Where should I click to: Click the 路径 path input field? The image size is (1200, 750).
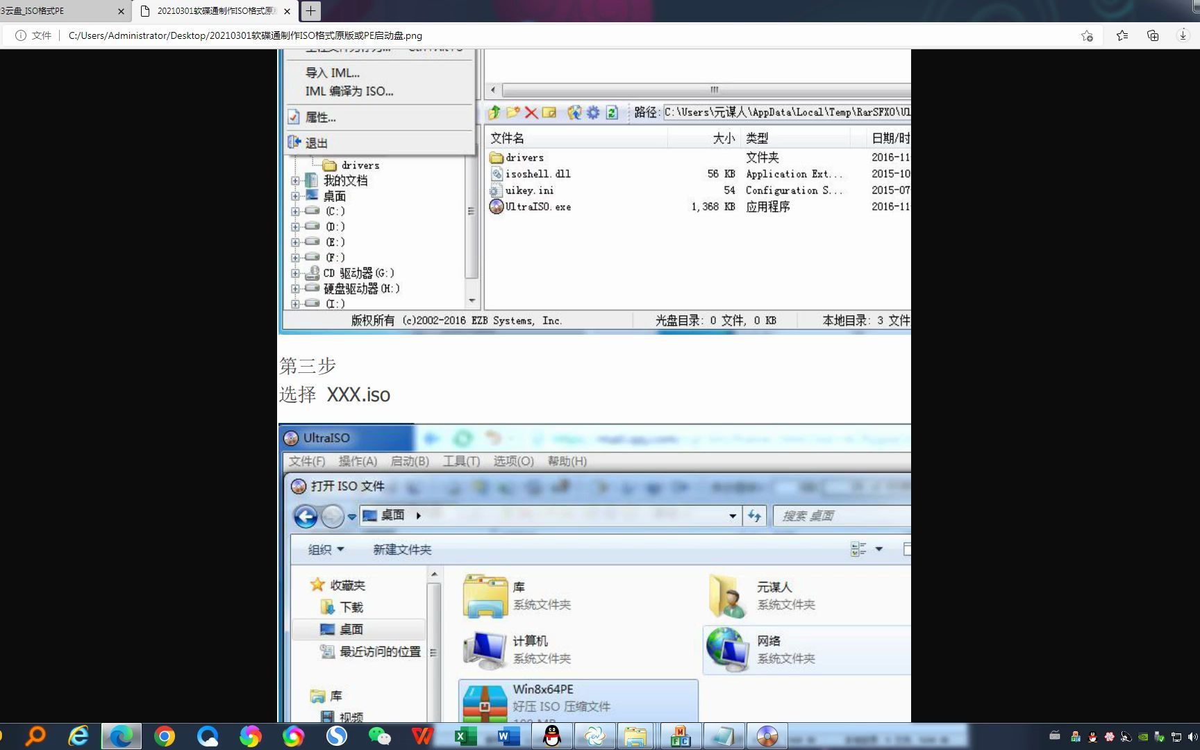[787, 112]
